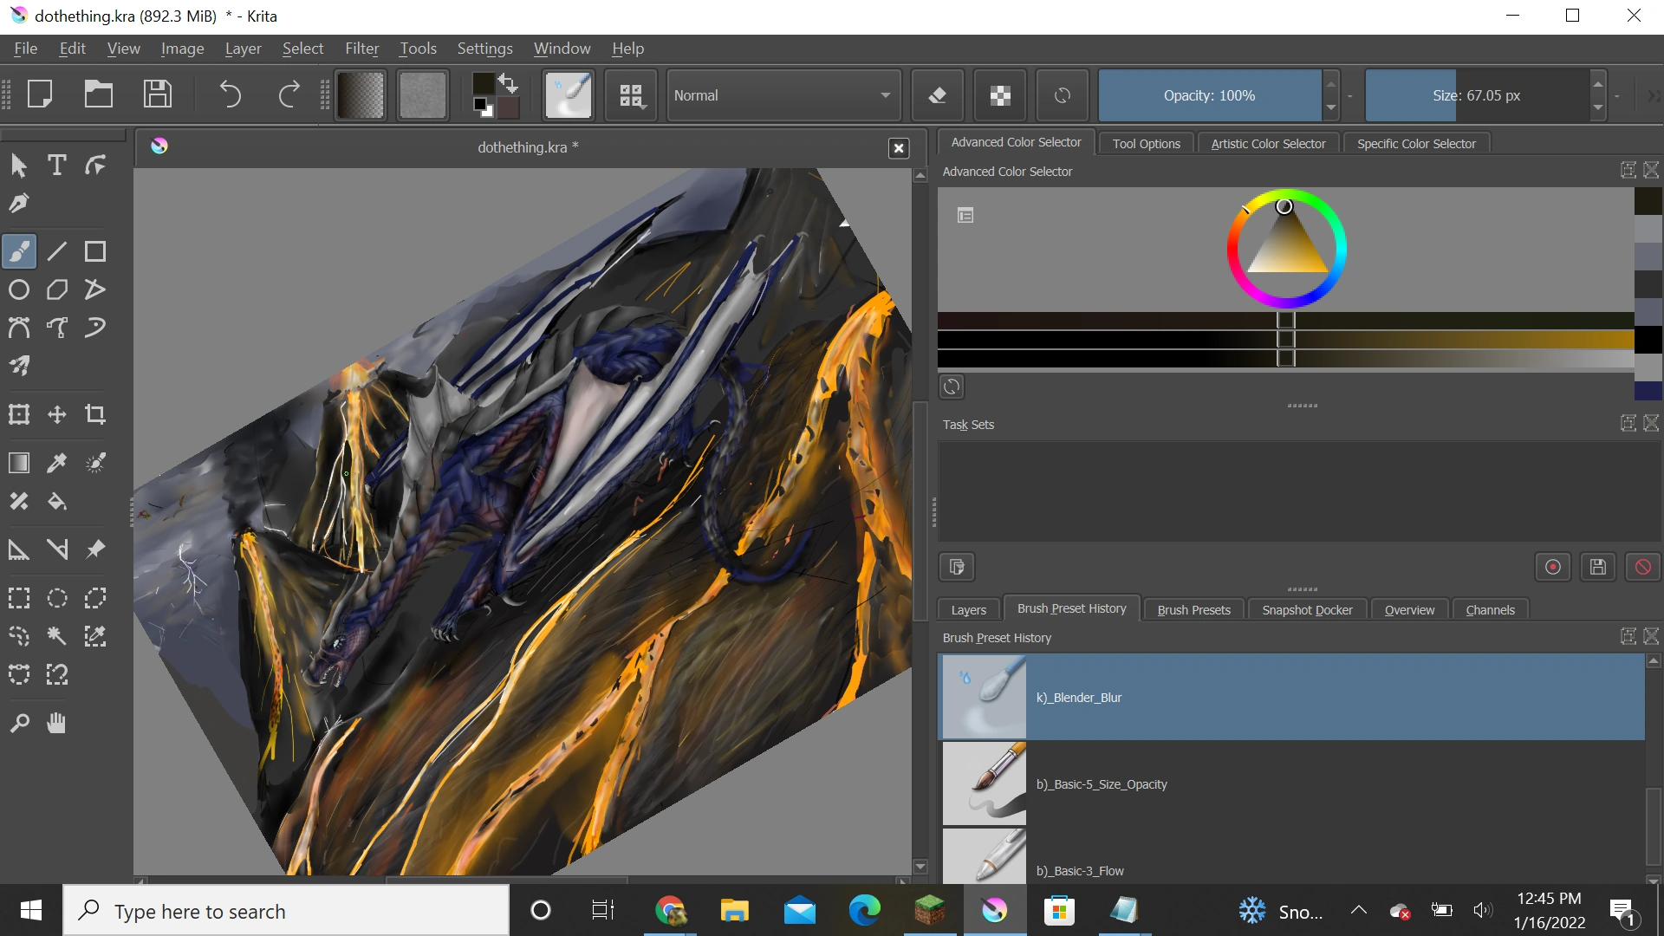
Task: Open the brush preset chooser
Action: (x=631, y=95)
